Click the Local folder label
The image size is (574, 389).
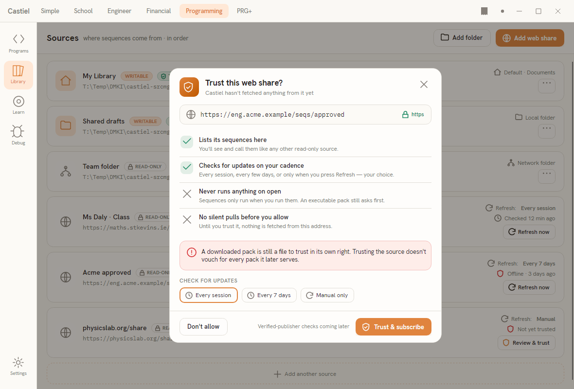tap(540, 118)
